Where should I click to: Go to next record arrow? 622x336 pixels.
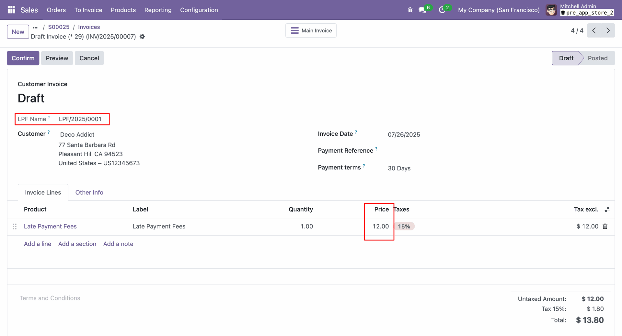[x=608, y=30]
